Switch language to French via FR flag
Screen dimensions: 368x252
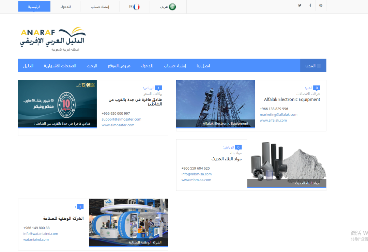(135, 7)
